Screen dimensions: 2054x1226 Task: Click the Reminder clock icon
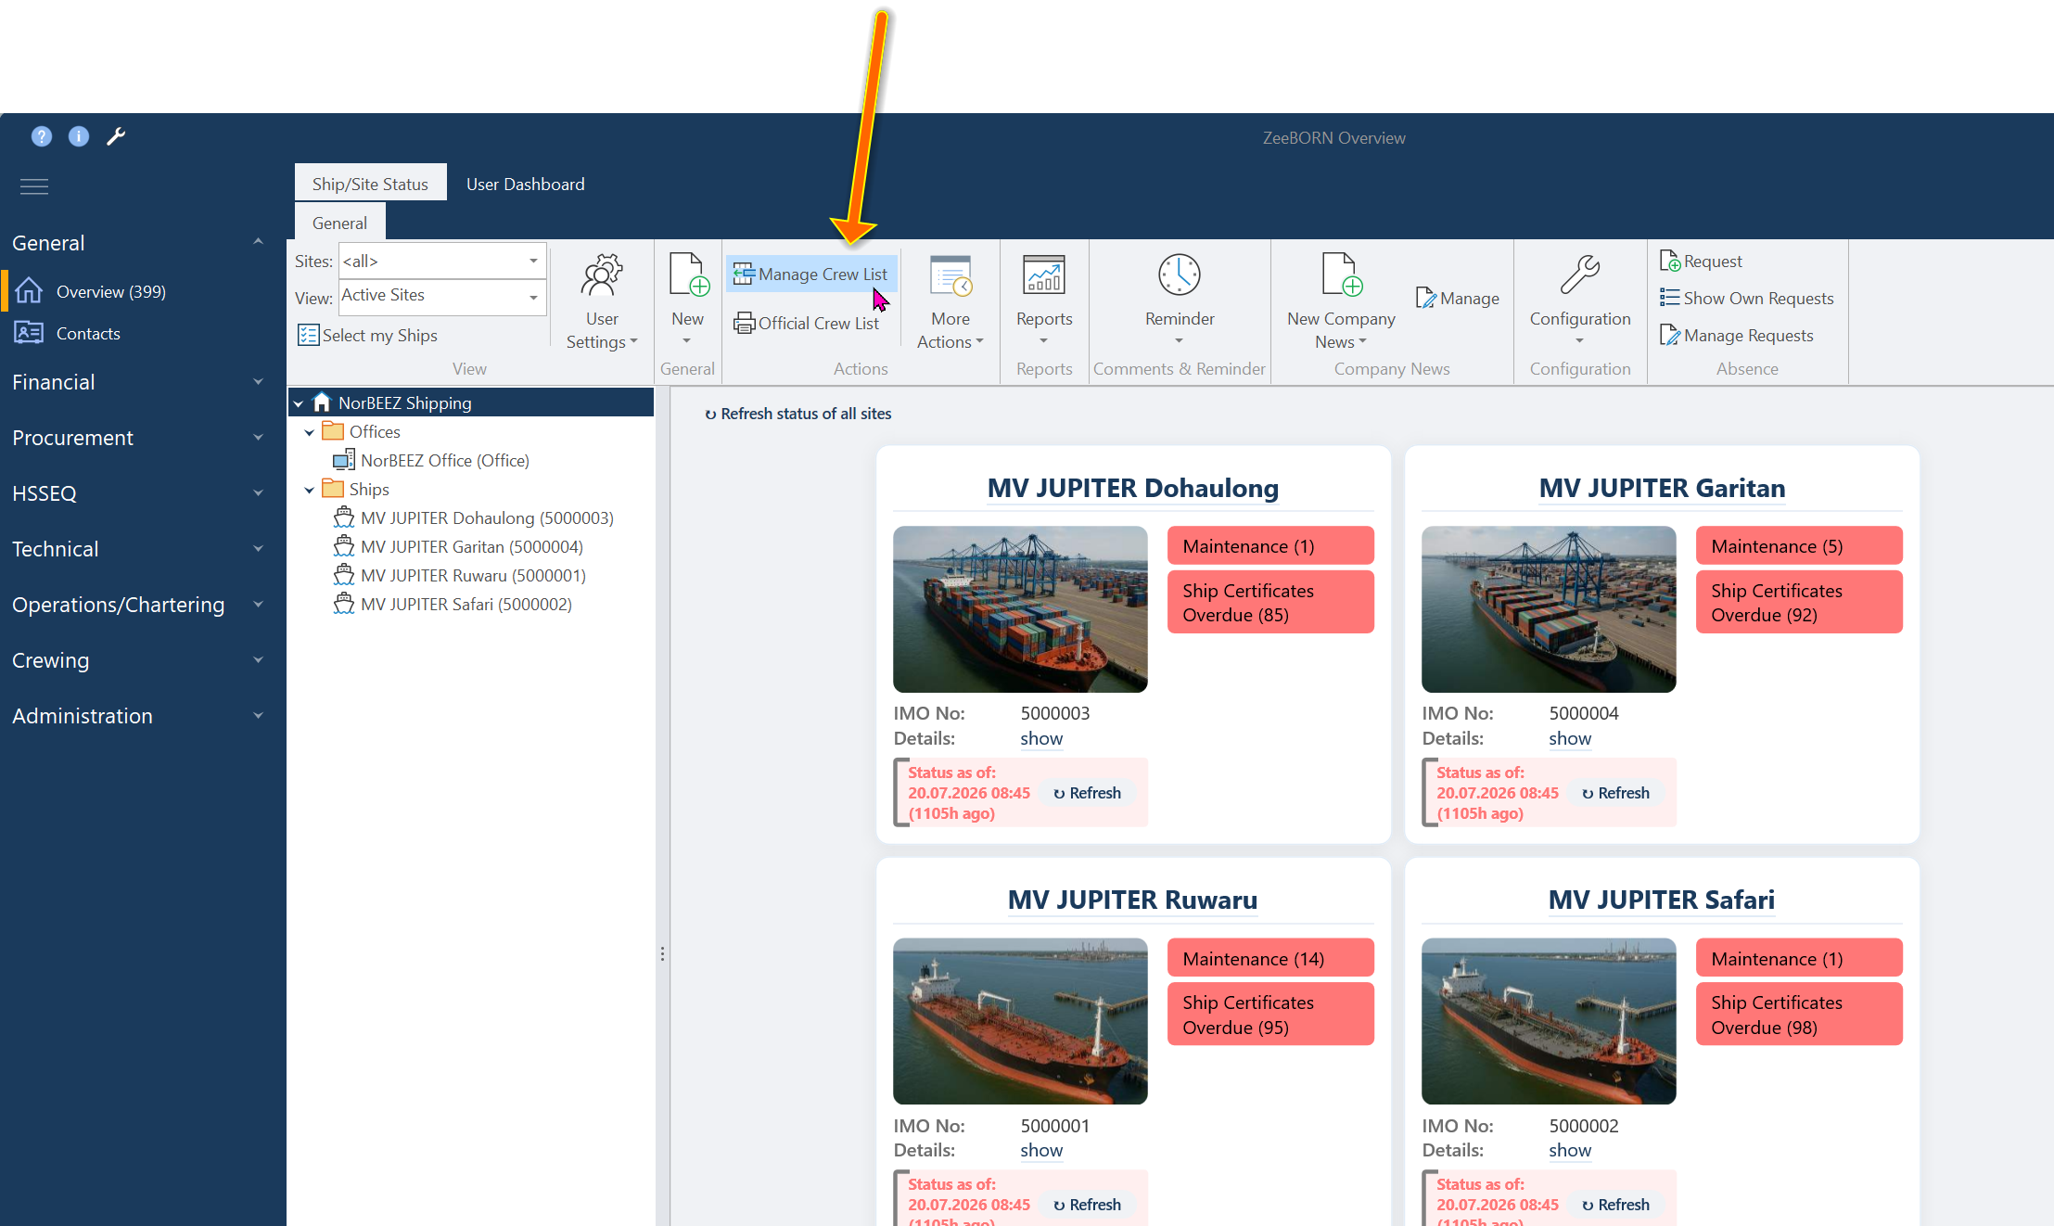[1180, 275]
